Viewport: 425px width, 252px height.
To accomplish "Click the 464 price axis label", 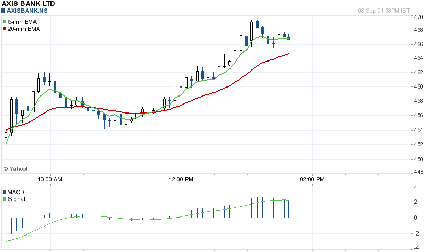I will (x=419, y=58).
